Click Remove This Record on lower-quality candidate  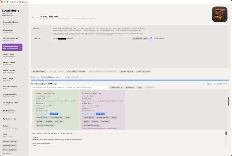pyautogui.click(x=45, y=125)
